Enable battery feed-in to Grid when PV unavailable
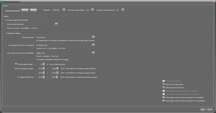 [163, 101]
